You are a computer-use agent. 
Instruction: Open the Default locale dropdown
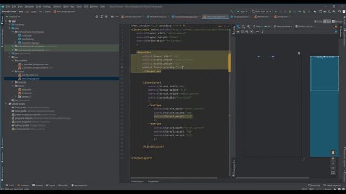point(305,26)
